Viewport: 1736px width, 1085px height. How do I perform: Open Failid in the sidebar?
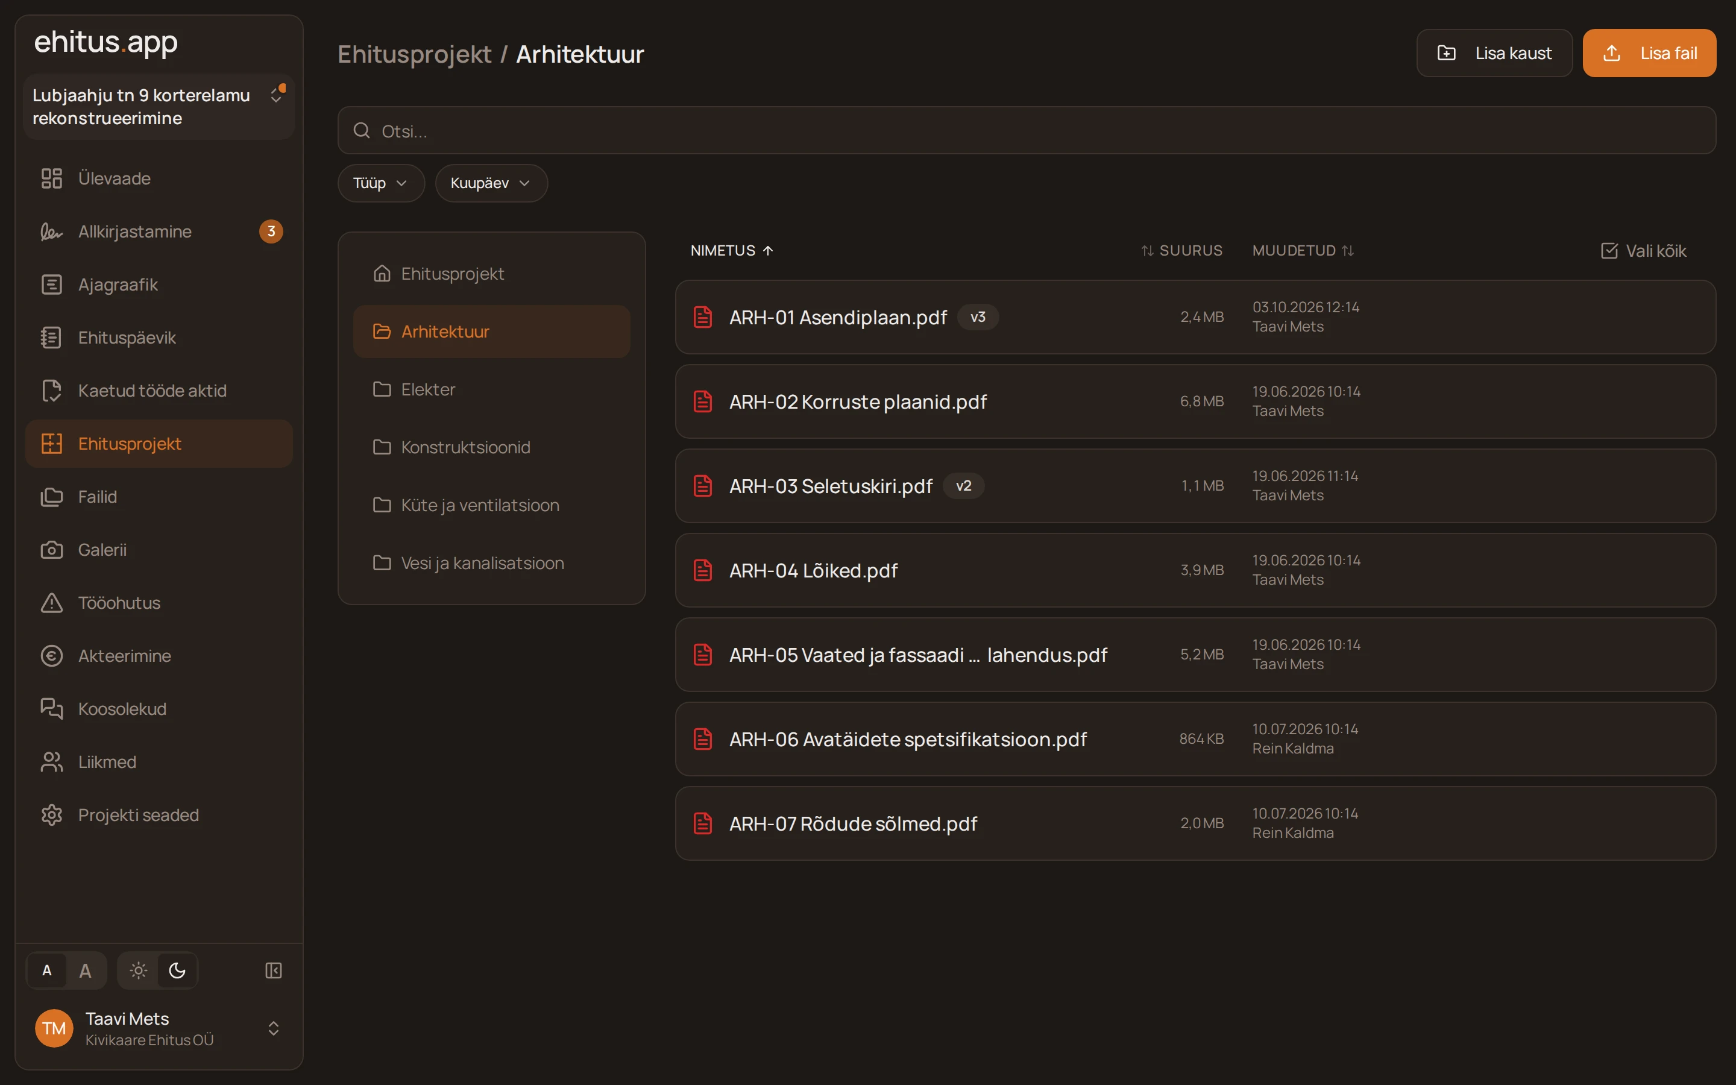159,497
